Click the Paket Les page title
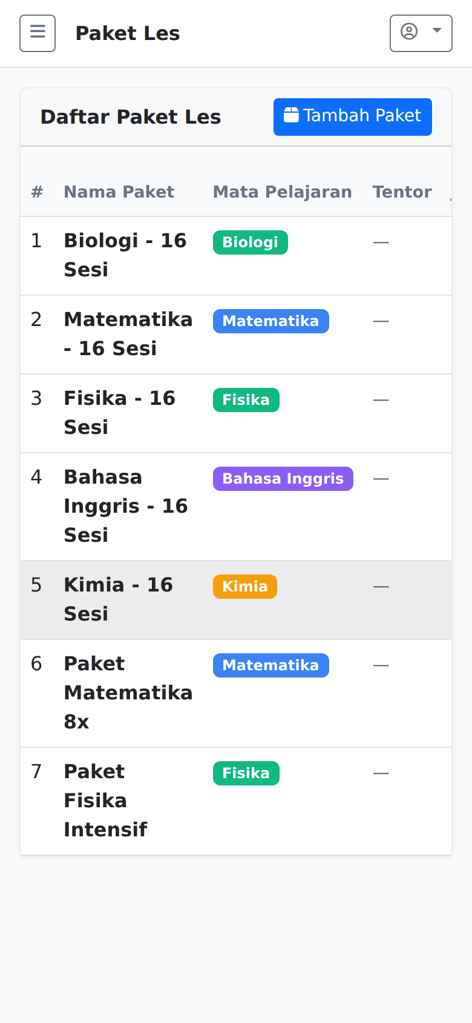The width and height of the screenshot is (472, 1023). pyautogui.click(x=127, y=33)
